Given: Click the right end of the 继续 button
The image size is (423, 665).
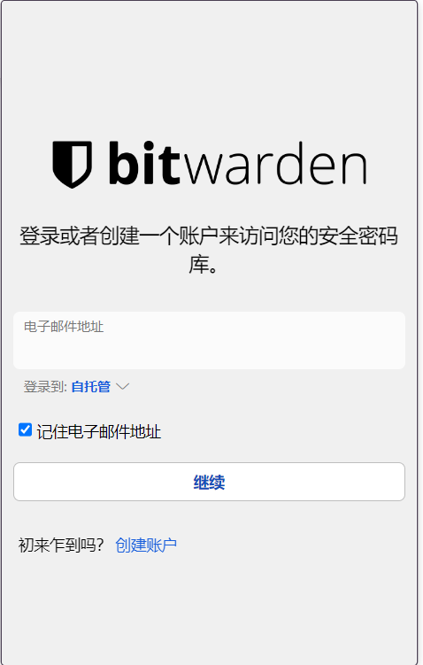Looking at the screenshot, I should coord(390,482).
